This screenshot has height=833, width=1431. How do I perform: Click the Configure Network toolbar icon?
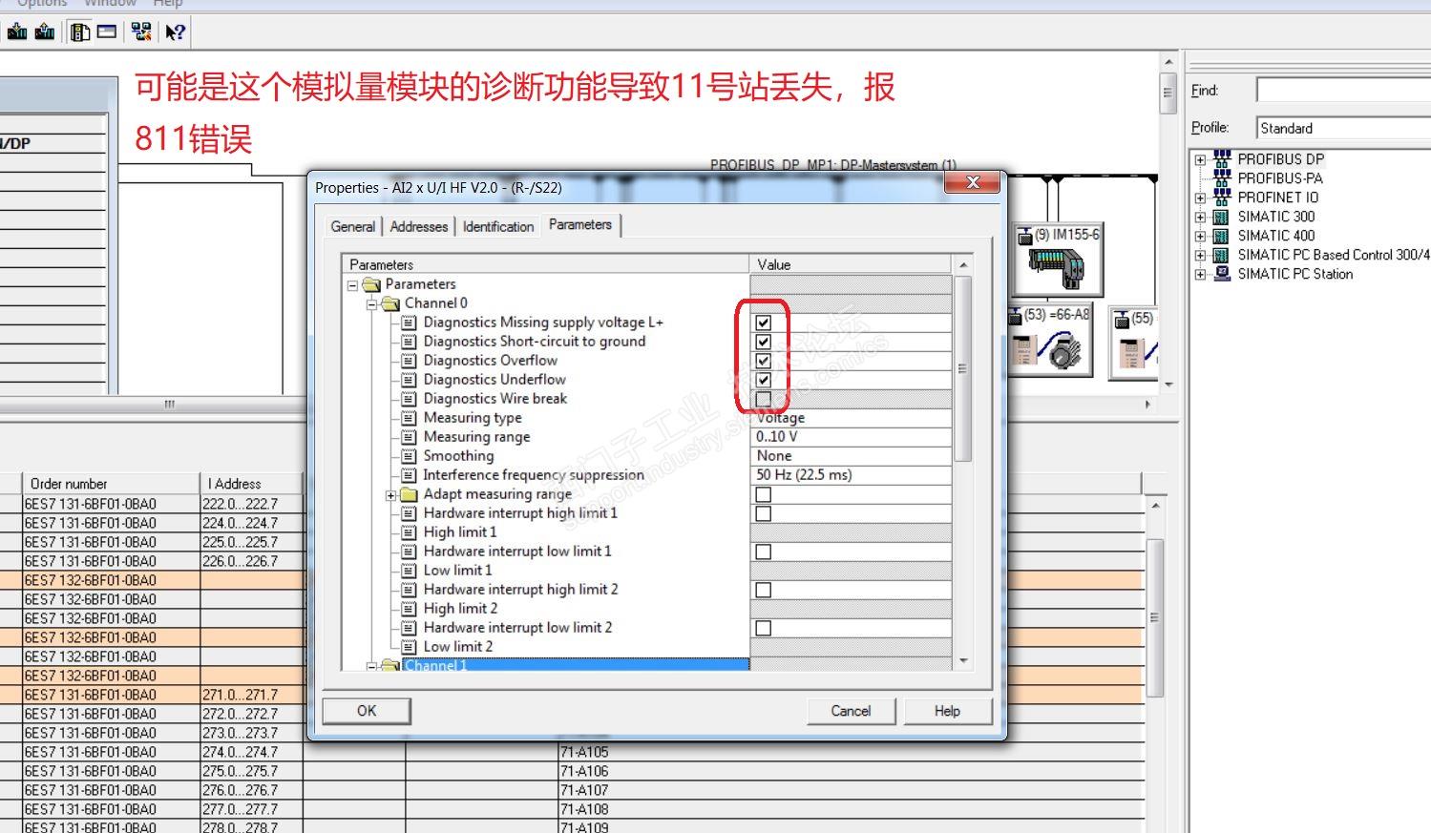point(141,31)
